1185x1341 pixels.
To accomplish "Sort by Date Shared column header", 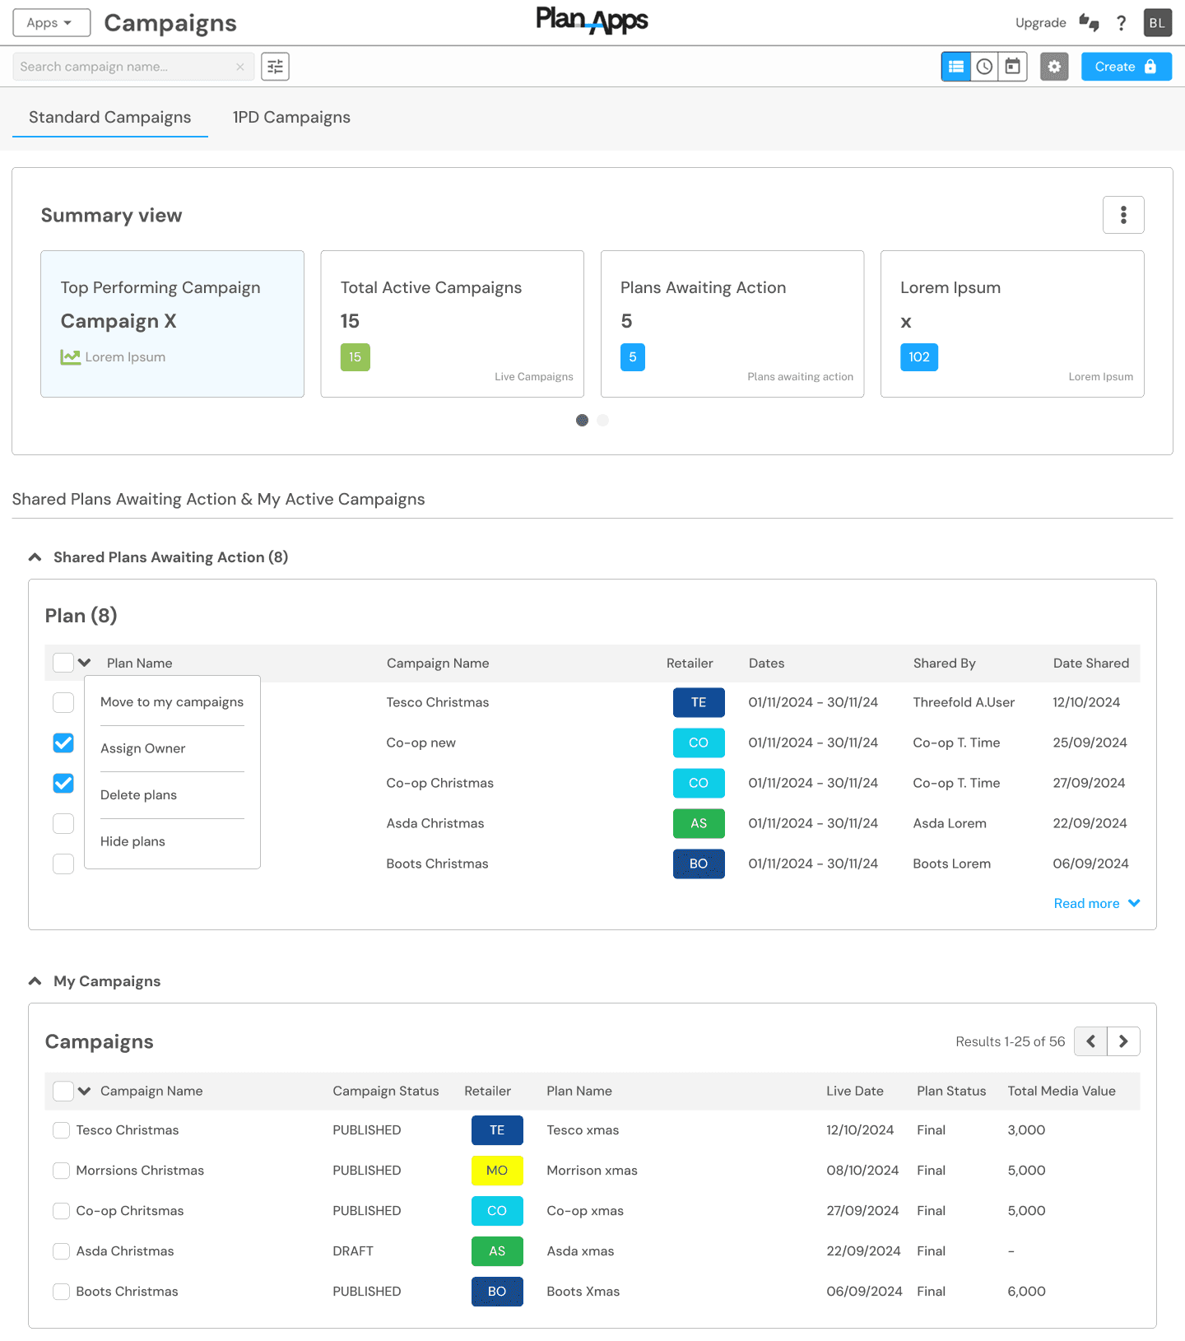I will point(1090,664).
